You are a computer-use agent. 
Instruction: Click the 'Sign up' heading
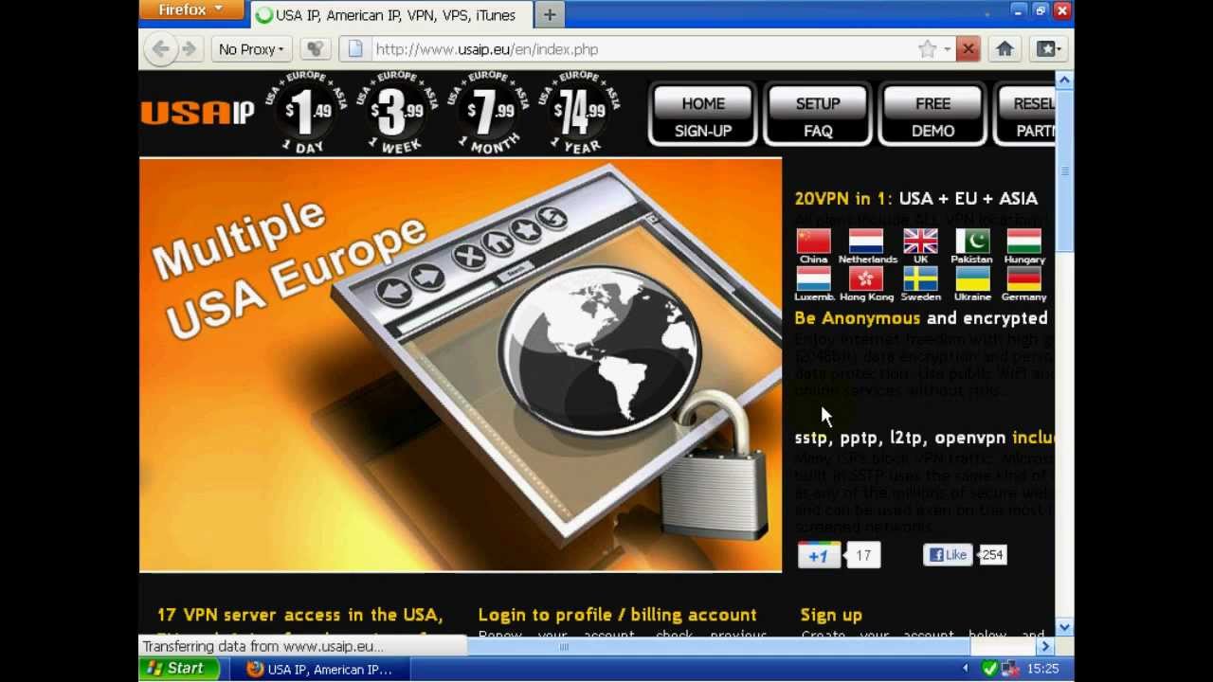pyautogui.click(x=831, y=616)
